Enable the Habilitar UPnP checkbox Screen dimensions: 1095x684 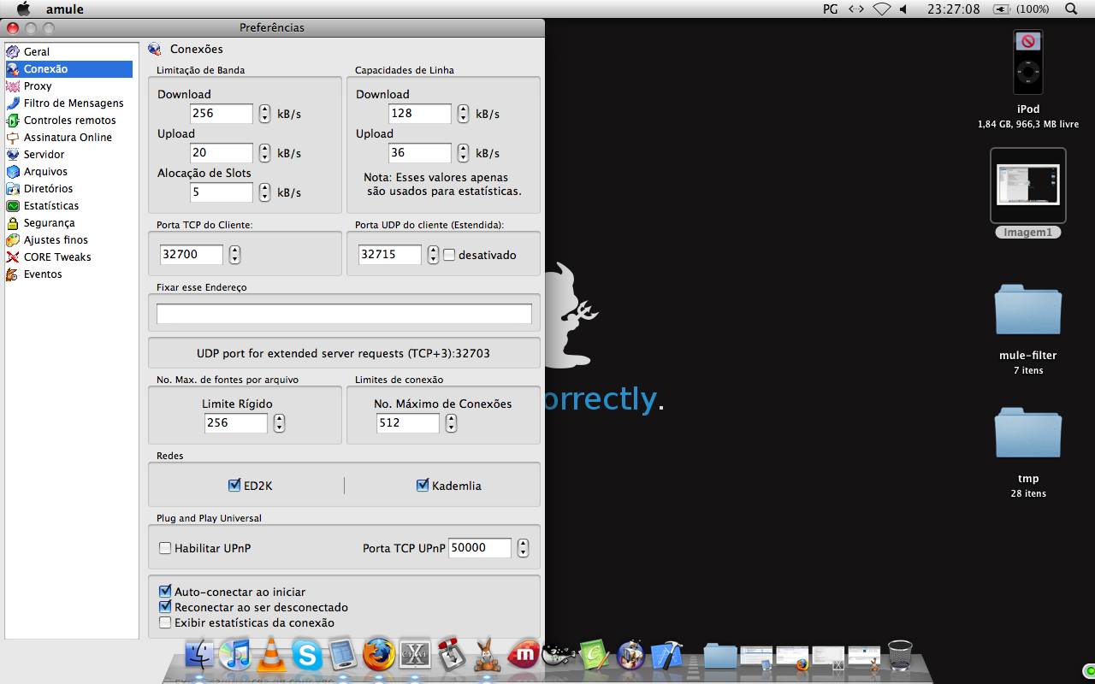[x=165, y=548]
